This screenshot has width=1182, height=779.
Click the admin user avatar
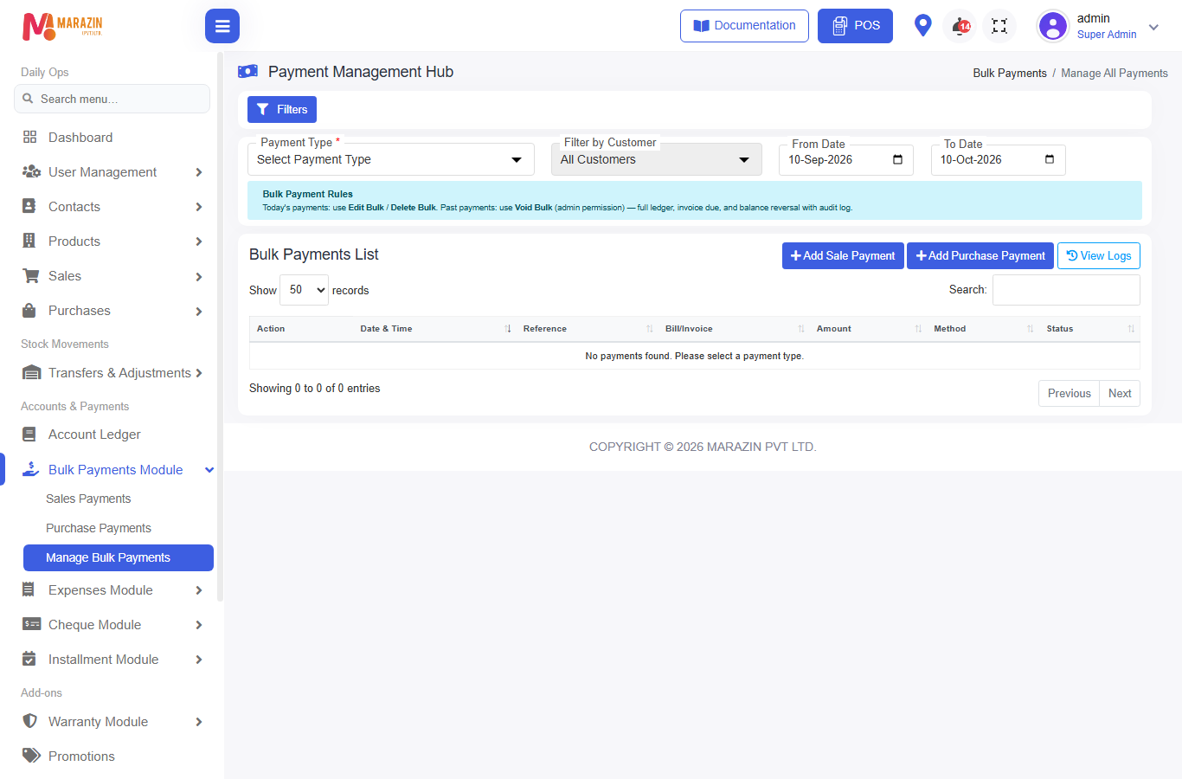(x=1053, y=26)
